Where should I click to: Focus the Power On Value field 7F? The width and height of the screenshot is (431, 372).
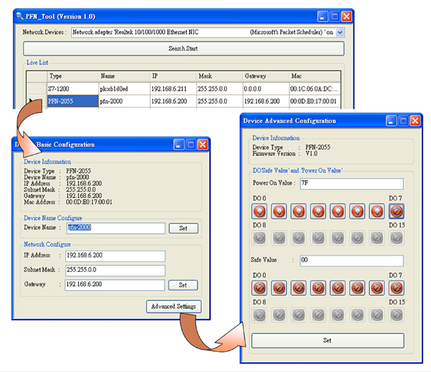coord(351,183)
